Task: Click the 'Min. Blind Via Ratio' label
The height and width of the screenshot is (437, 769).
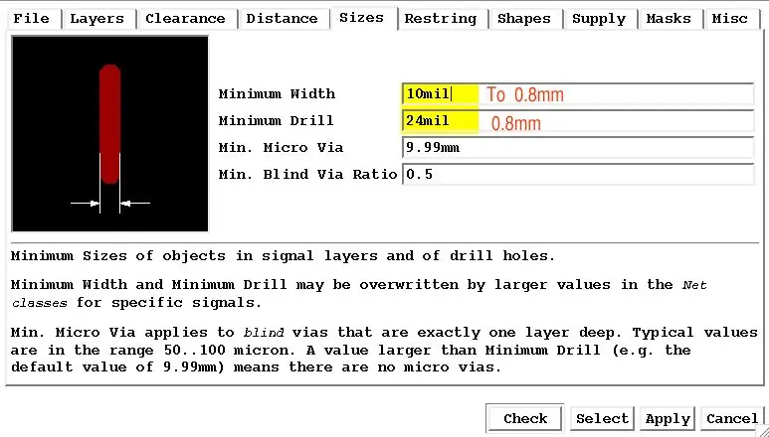Action: click(307, 175)
